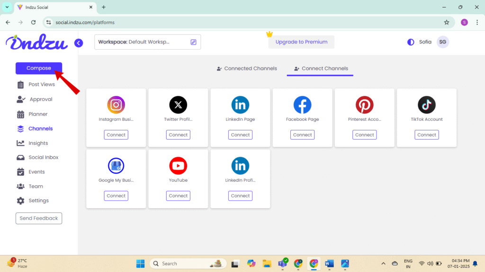The image size is (485, 272).
Task: Click the Google My Business icon
Action: (x=116, y=166)
